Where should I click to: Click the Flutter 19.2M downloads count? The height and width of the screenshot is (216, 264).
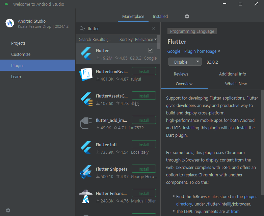pos(104,58)
